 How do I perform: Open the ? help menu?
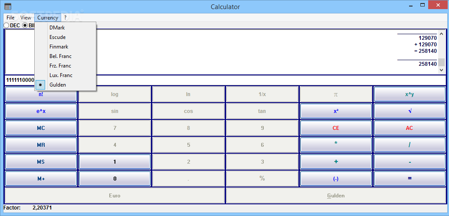(x=65, y=18)
